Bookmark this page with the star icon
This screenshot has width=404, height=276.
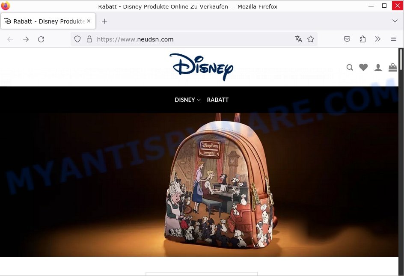pos(311,39)
